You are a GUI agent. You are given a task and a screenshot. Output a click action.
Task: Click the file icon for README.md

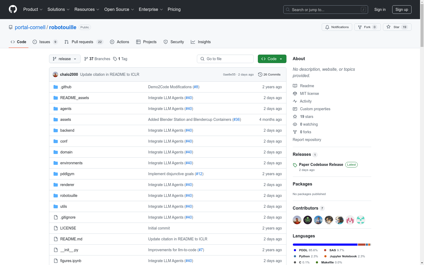pyautogui.click(x=56, y=239)
